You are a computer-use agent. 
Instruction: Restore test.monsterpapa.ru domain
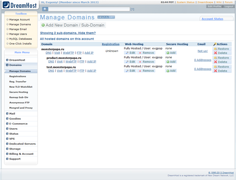(x=222, y=67)
